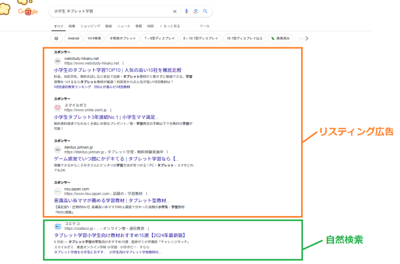Switch to the 書籍 tab
This screenshot has width=400, height=264.
tap(138, 26)
